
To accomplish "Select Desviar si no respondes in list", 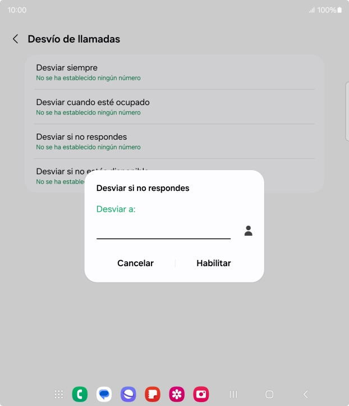I will click(174, 142).
